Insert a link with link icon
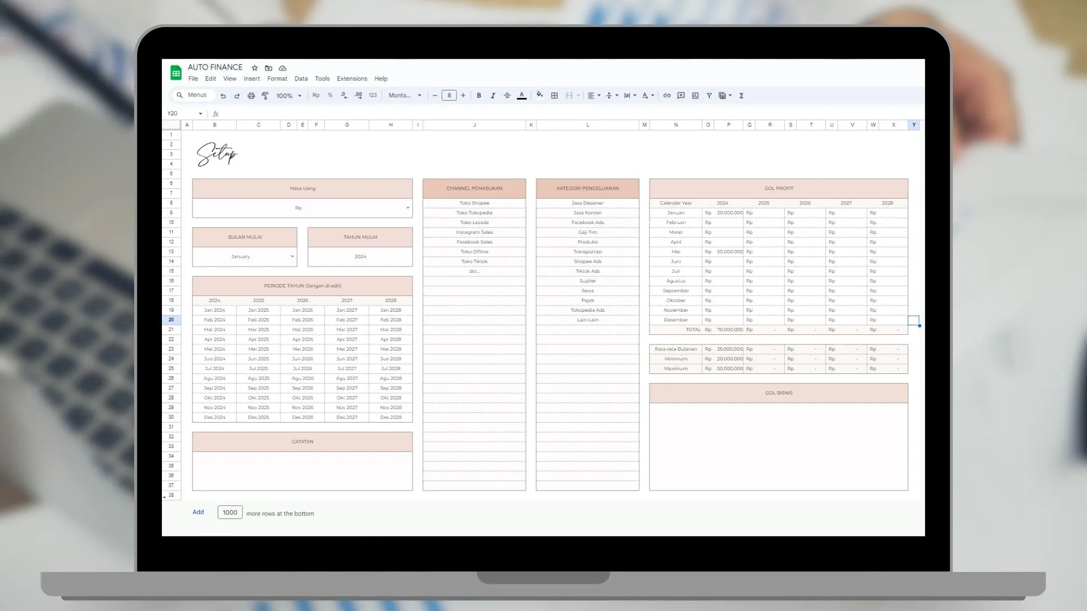 pyautogui.click(x=667, y=96)
